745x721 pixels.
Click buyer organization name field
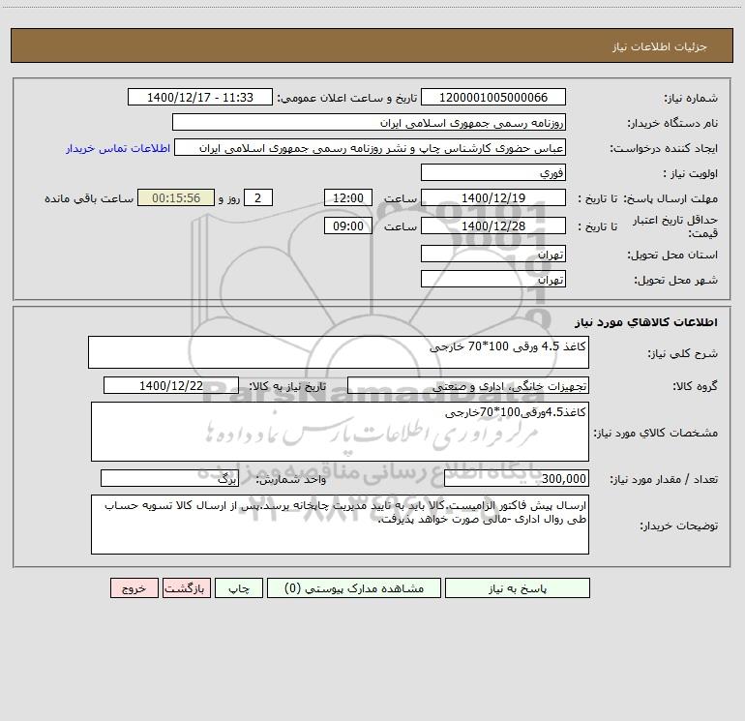(x=369, y=122)
